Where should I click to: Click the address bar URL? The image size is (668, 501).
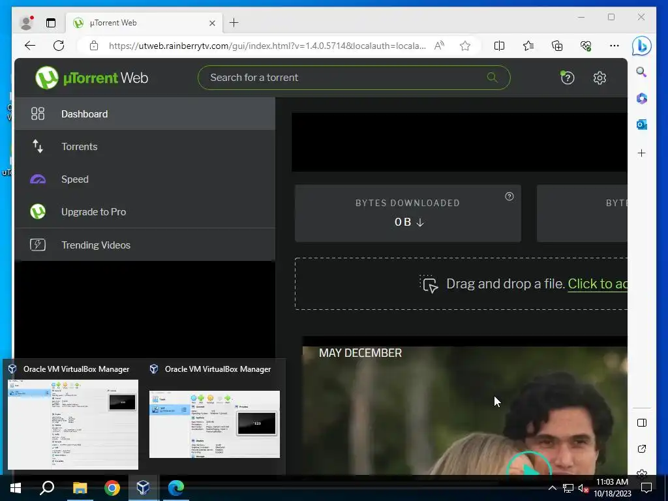[x=267, y=46]
